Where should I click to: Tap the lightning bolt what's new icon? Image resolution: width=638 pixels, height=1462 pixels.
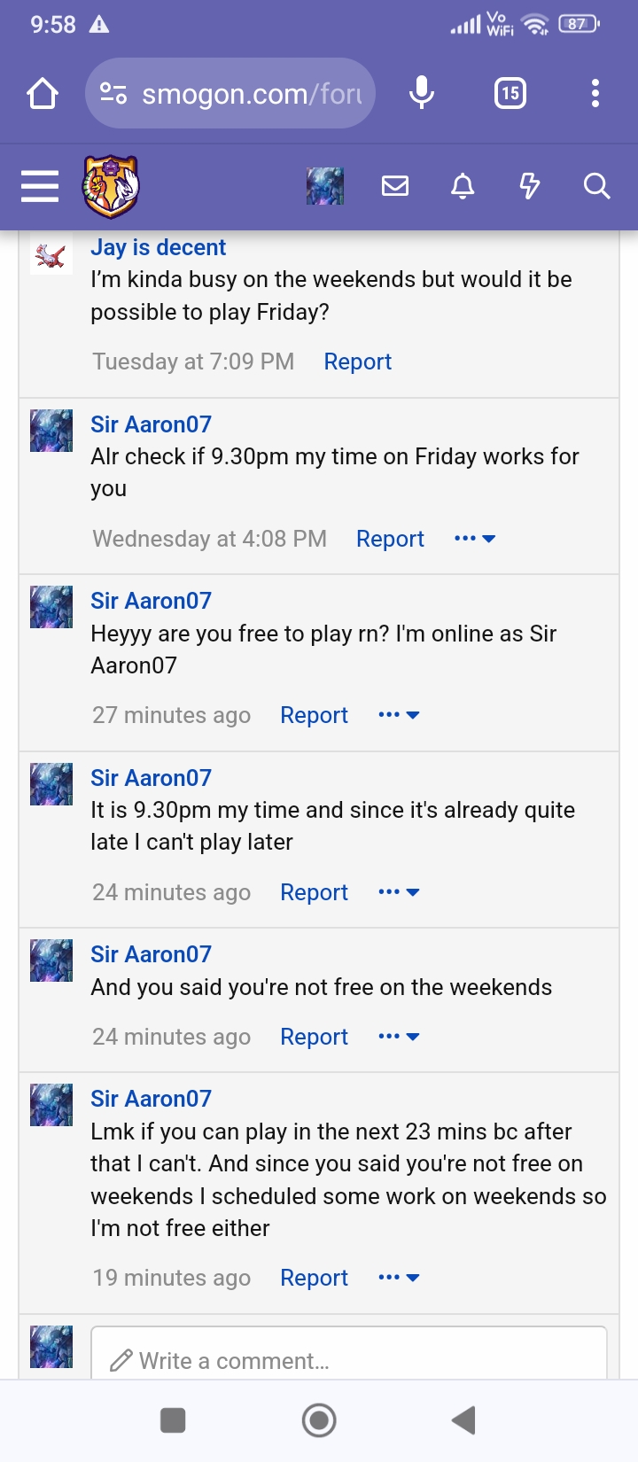[530, 186]
